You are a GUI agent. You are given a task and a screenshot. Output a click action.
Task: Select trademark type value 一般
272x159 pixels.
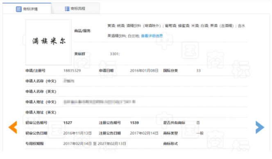point(200,133)
